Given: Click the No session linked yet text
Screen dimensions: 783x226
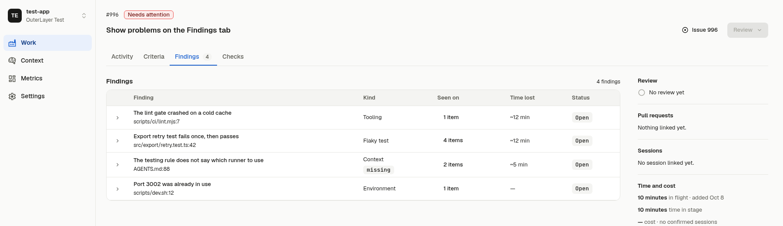Looking at the screenshot, I should [x=666, y=163].
